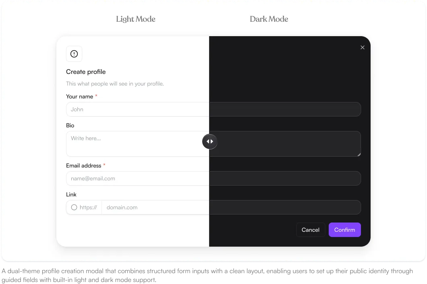The height and width of the screenshot is (284, 427).
Task: Select the Light Mode heading
Action: [136, 19]
